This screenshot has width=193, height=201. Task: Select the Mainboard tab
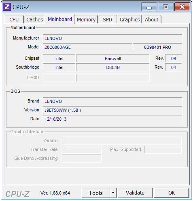[x=60, y=19]
